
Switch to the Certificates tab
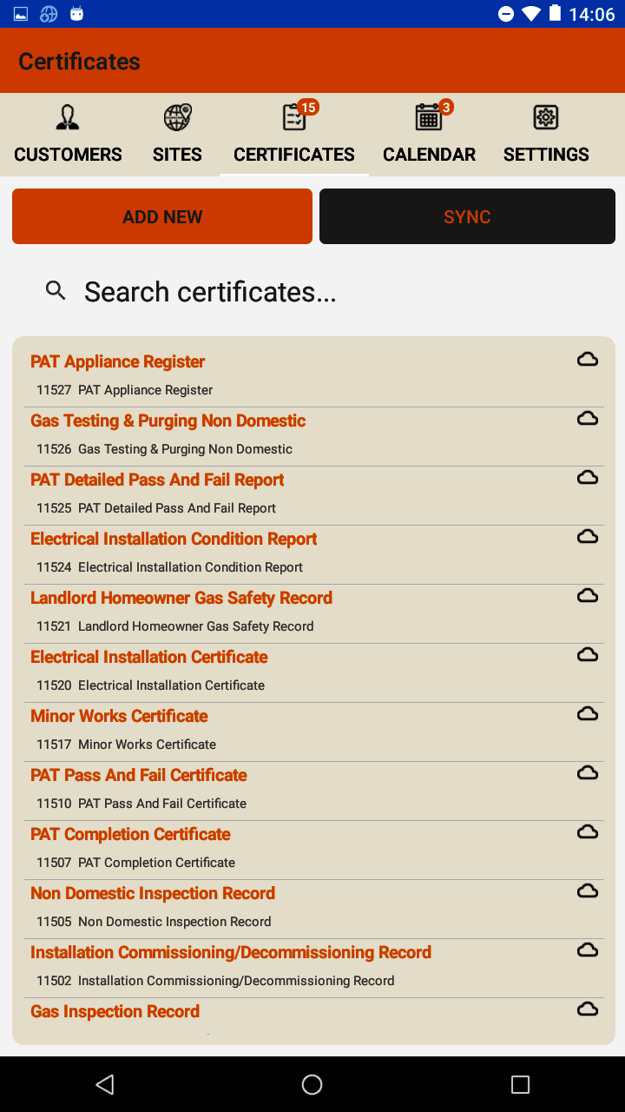(x=293, y=154)
